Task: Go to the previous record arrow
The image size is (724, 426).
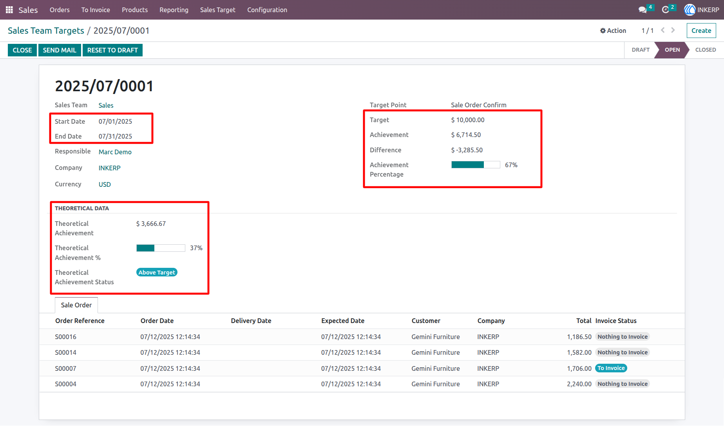Action: point(663,30)
